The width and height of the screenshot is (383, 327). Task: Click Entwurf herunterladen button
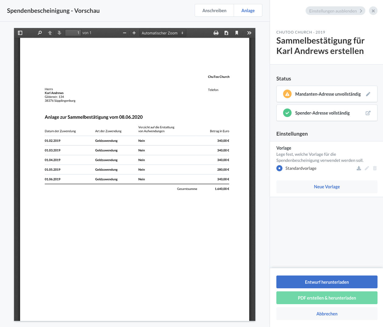327,282
